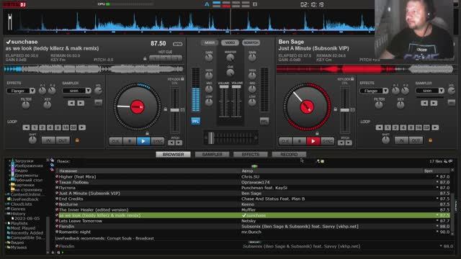Click left deck loop length 4

50,127
